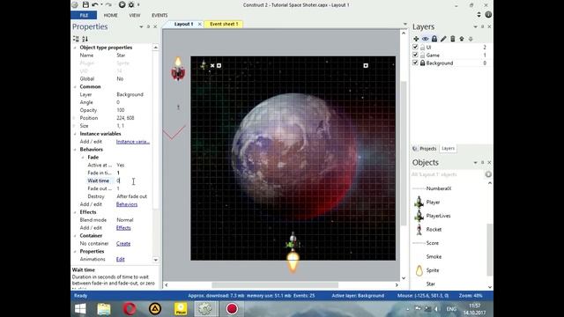This screenshot has width=564, height=317.
Task: Click the Objects panel search icon
Action: point(488,174)
